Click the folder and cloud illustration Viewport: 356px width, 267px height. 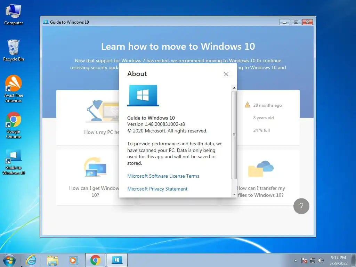pyautogui.click(x=261, y=169)
